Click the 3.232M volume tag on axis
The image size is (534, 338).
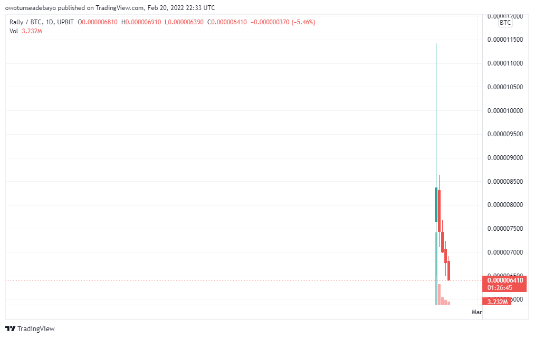click(x=497, y=302)
